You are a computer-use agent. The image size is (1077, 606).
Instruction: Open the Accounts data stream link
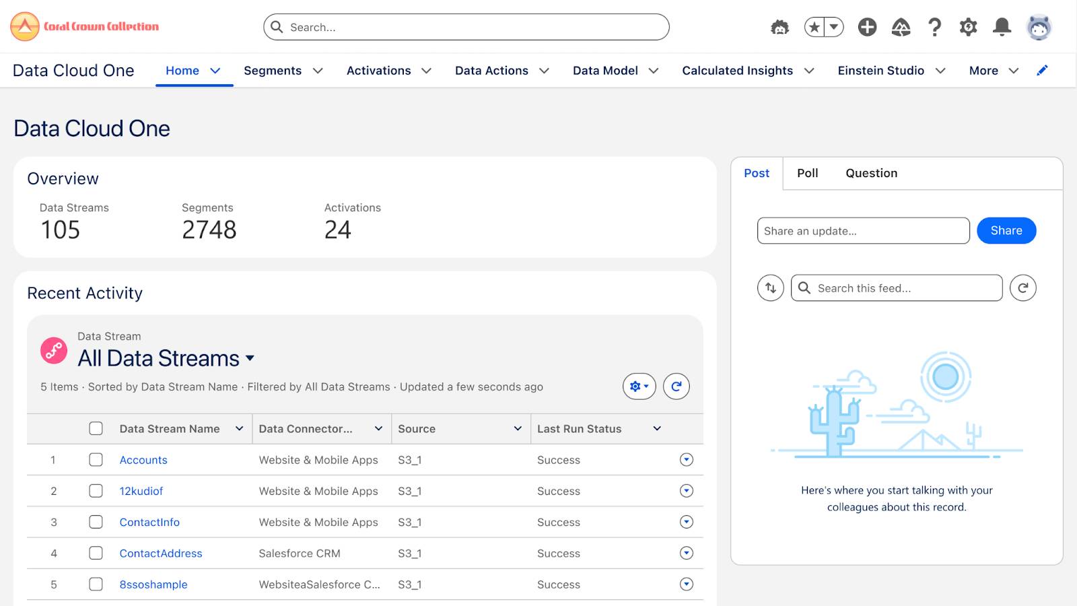click(x=143, y=460)
